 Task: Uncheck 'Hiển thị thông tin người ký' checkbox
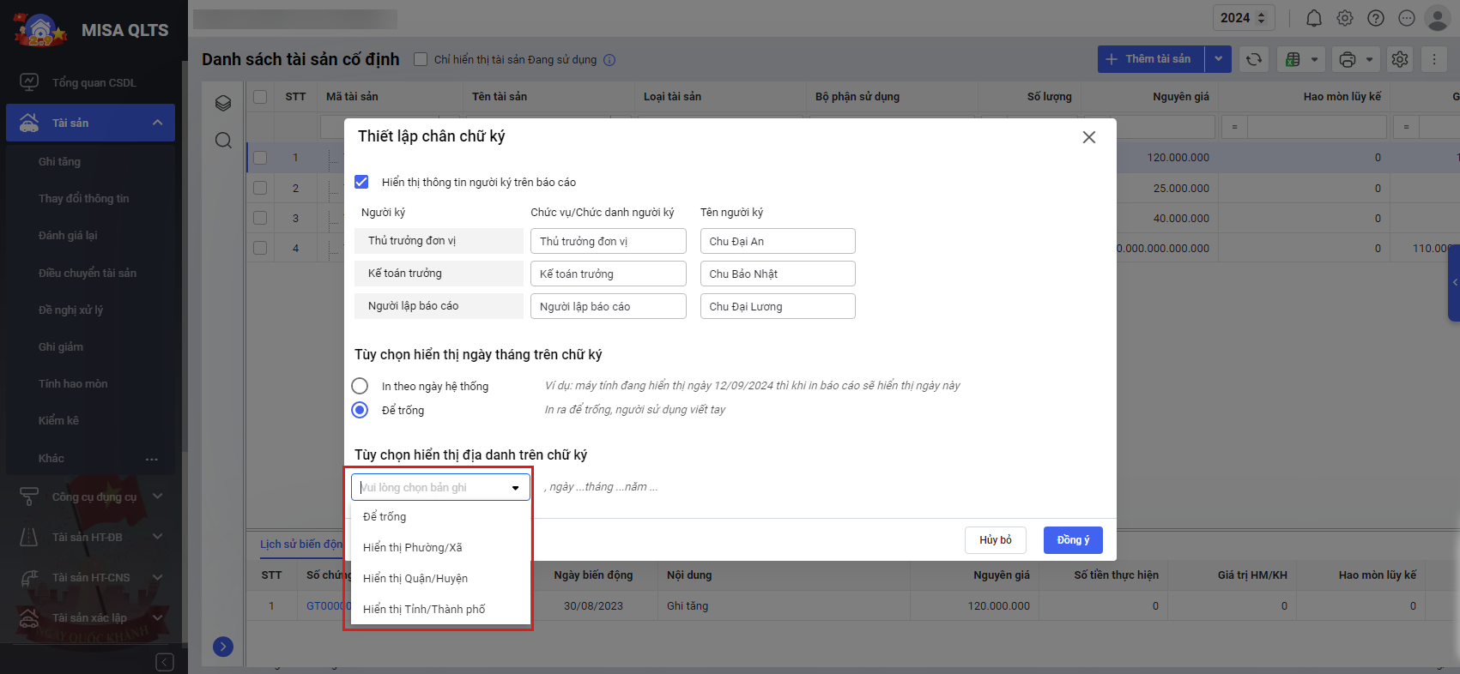361,182
